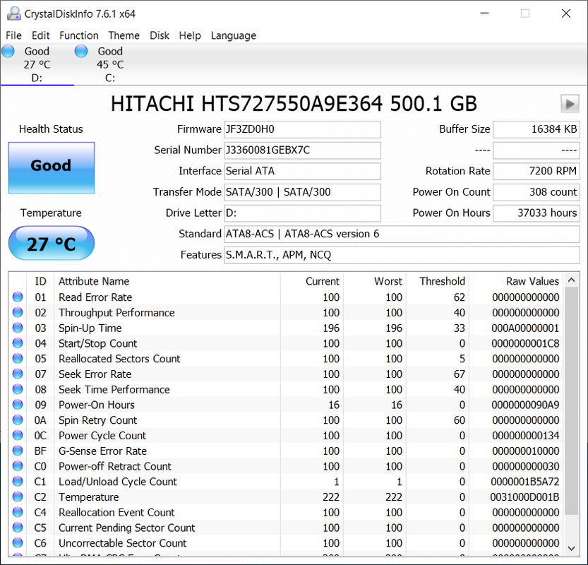Open the Disk menu
588x565 pixels.
[x=160, y=35]
